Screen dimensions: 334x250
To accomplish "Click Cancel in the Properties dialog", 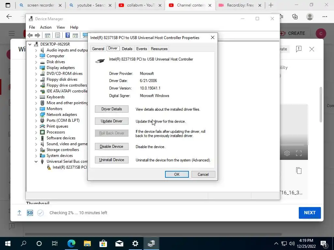I will pos(203,174).
